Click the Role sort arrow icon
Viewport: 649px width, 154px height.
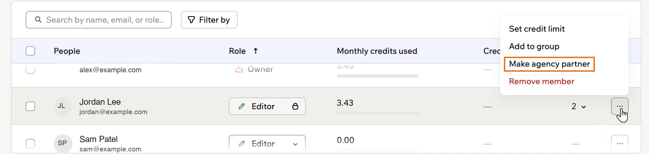tap(256, 51)
